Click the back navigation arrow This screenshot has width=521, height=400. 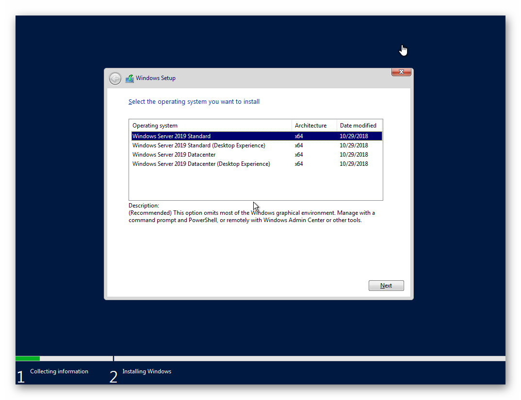point(115,78)
